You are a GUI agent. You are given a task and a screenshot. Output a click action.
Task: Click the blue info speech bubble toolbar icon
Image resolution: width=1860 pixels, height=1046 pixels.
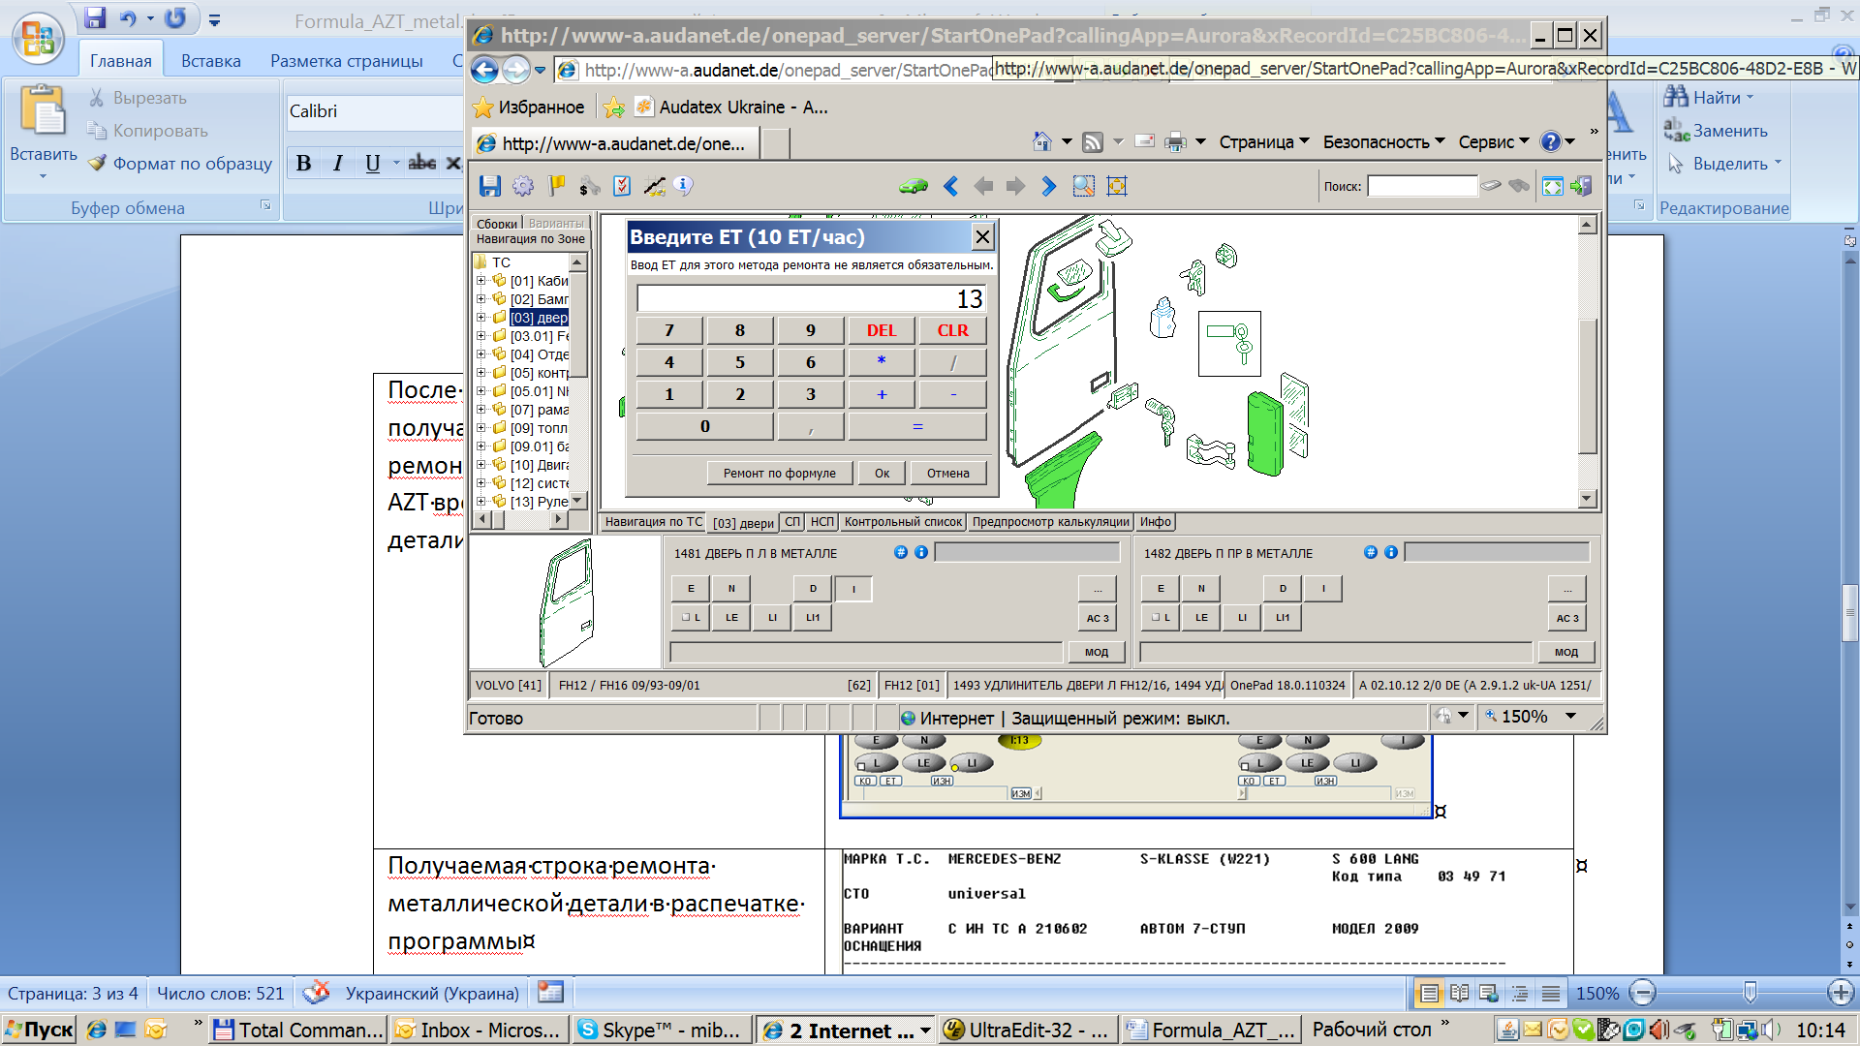684,186
